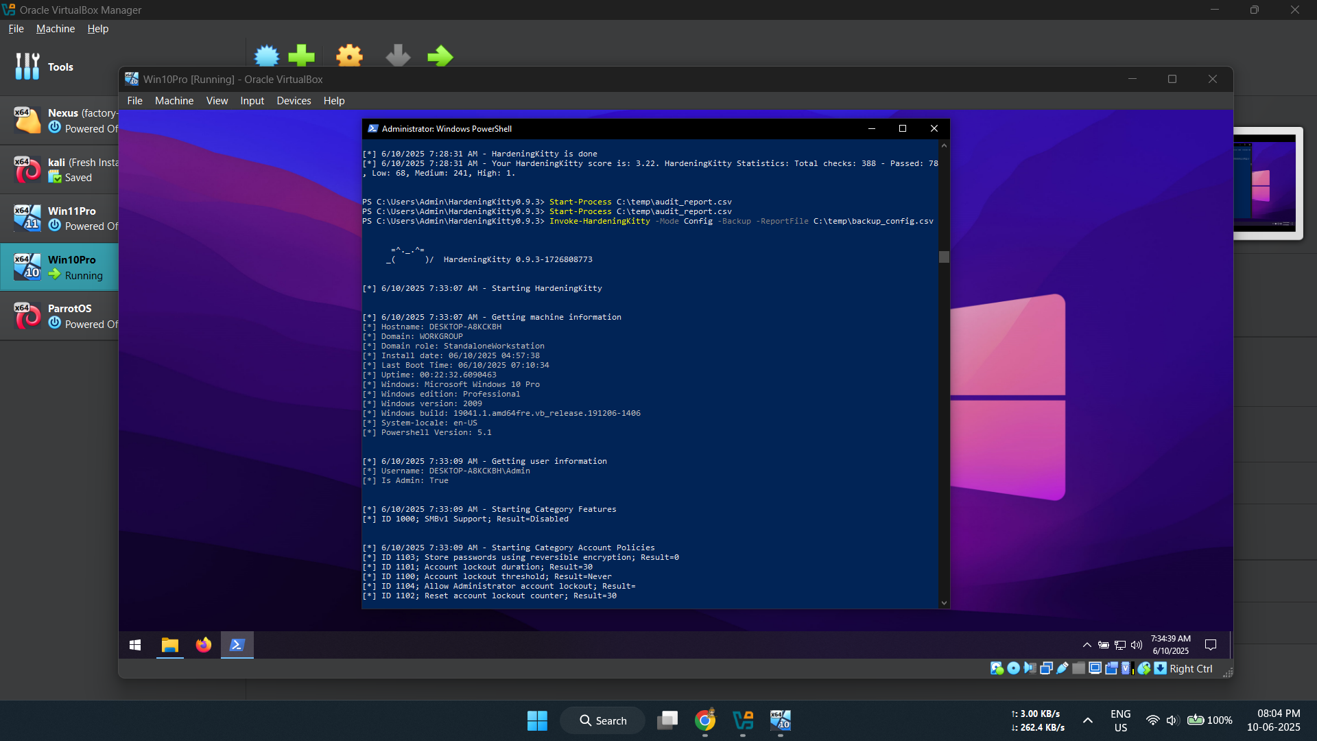The width and height of the screenshot is (1317, 741).
Task: Click the green Show arrow toolbar icon
Action: click(x=440, y=56)
